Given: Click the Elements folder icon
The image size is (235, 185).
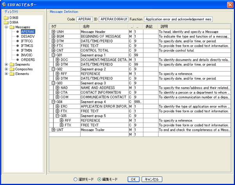Looking at the screenshot, I should [x=12, y=74].
